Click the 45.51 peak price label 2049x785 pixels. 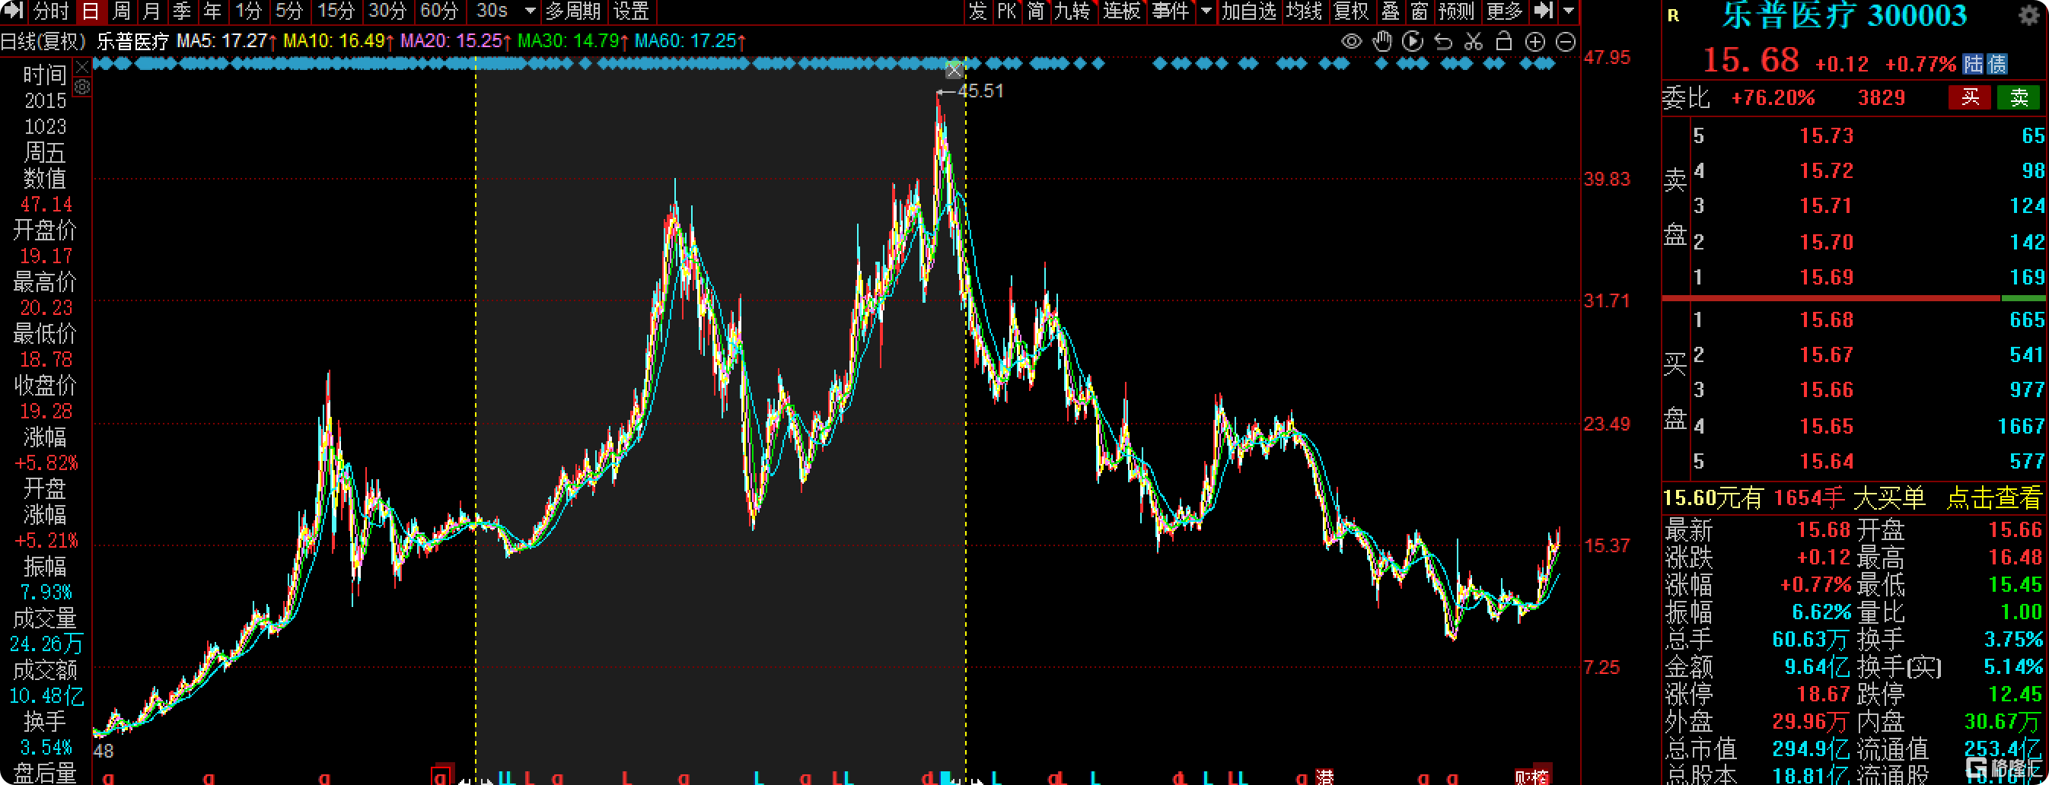(981, 91)
